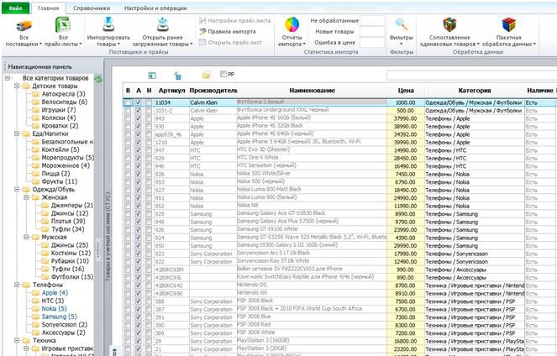Click Сопоставление одинаковых товаров cube icon

(x=449, y=25)
